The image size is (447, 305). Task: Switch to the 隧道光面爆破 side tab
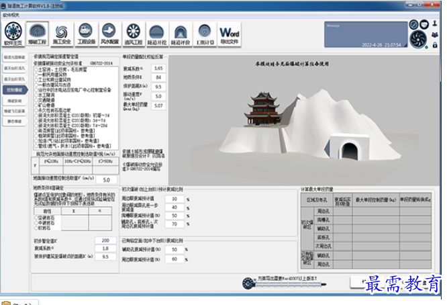tap(15, 57)
